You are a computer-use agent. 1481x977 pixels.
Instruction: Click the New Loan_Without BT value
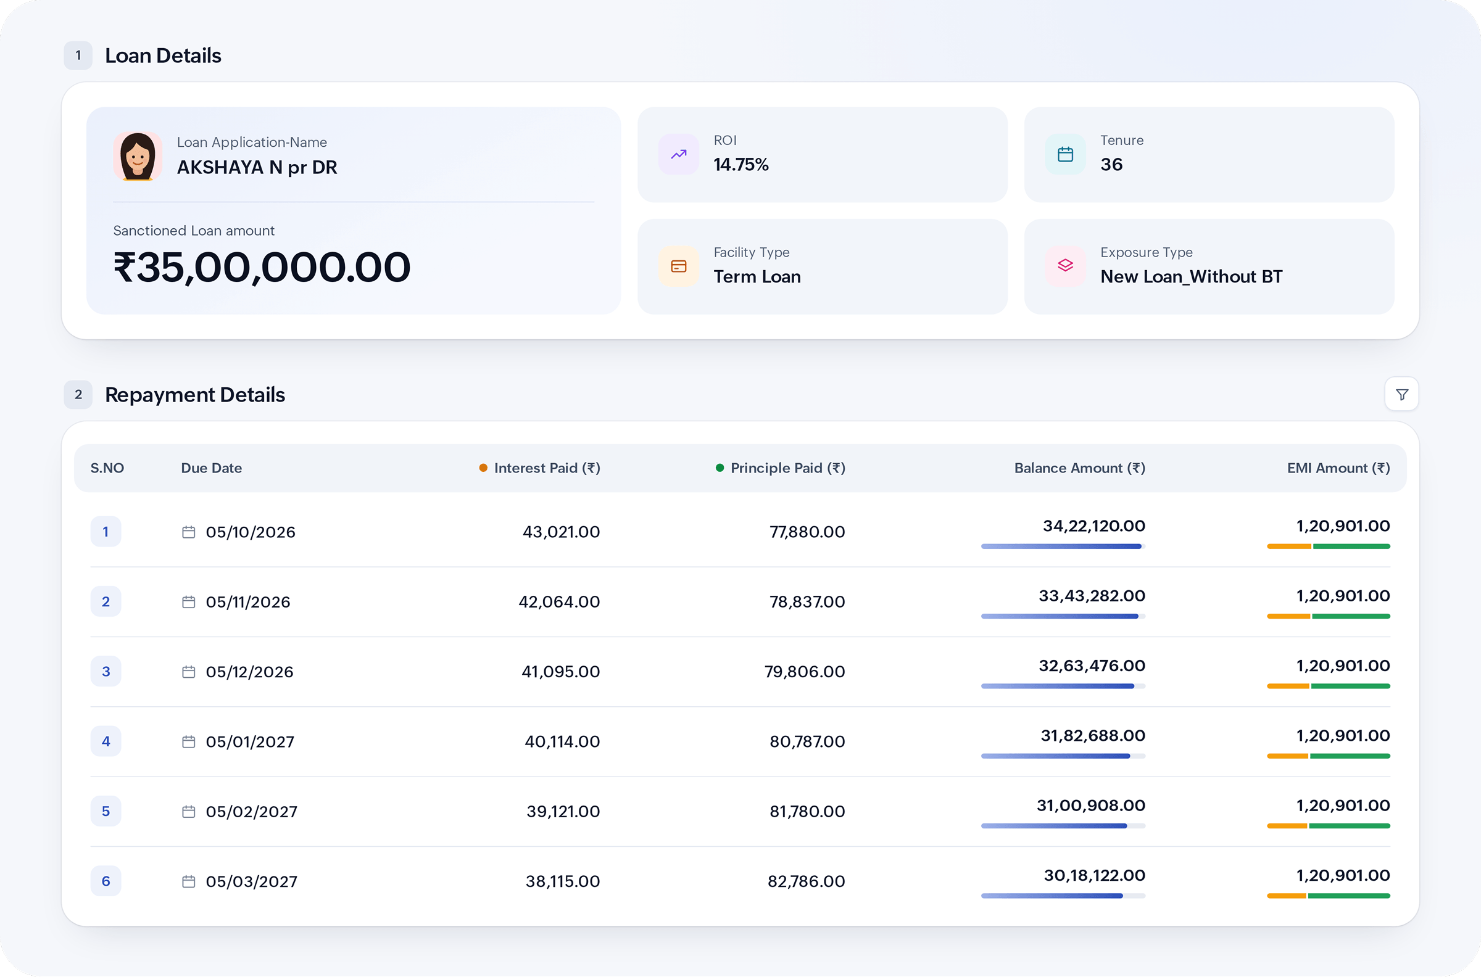click(x=1191, y=277)
